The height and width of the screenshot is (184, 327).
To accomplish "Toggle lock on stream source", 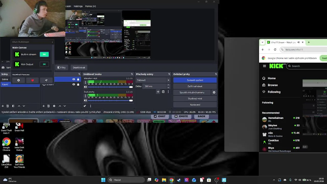I will pyautogui.click(x=78, y=84).
